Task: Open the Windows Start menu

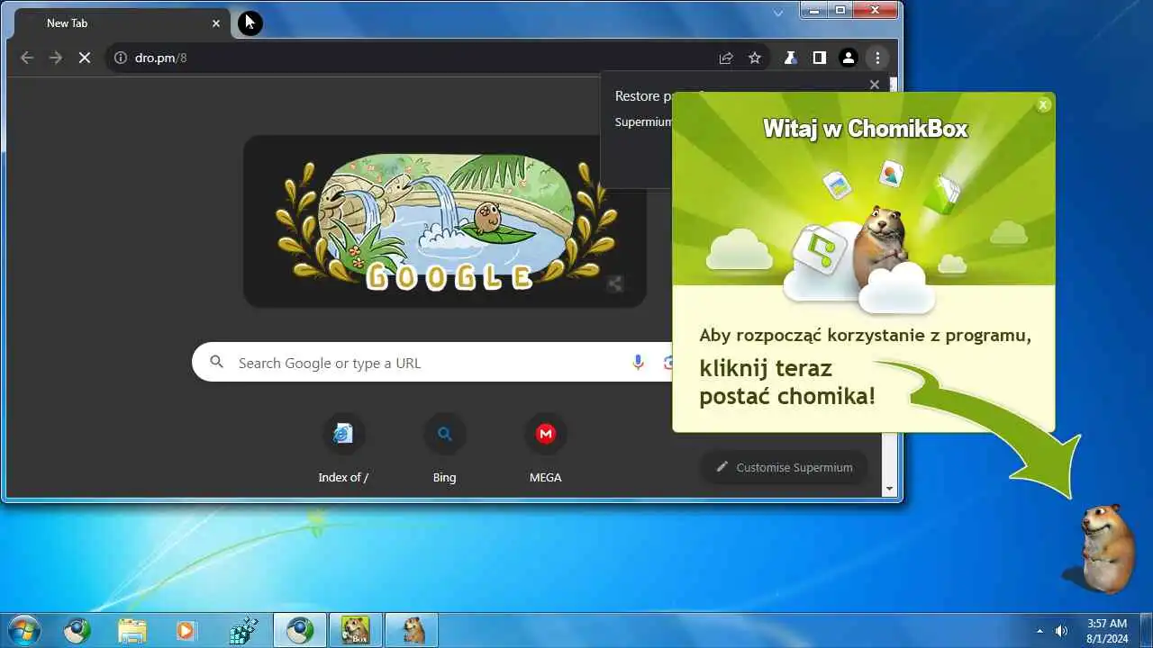Action: 23,630
